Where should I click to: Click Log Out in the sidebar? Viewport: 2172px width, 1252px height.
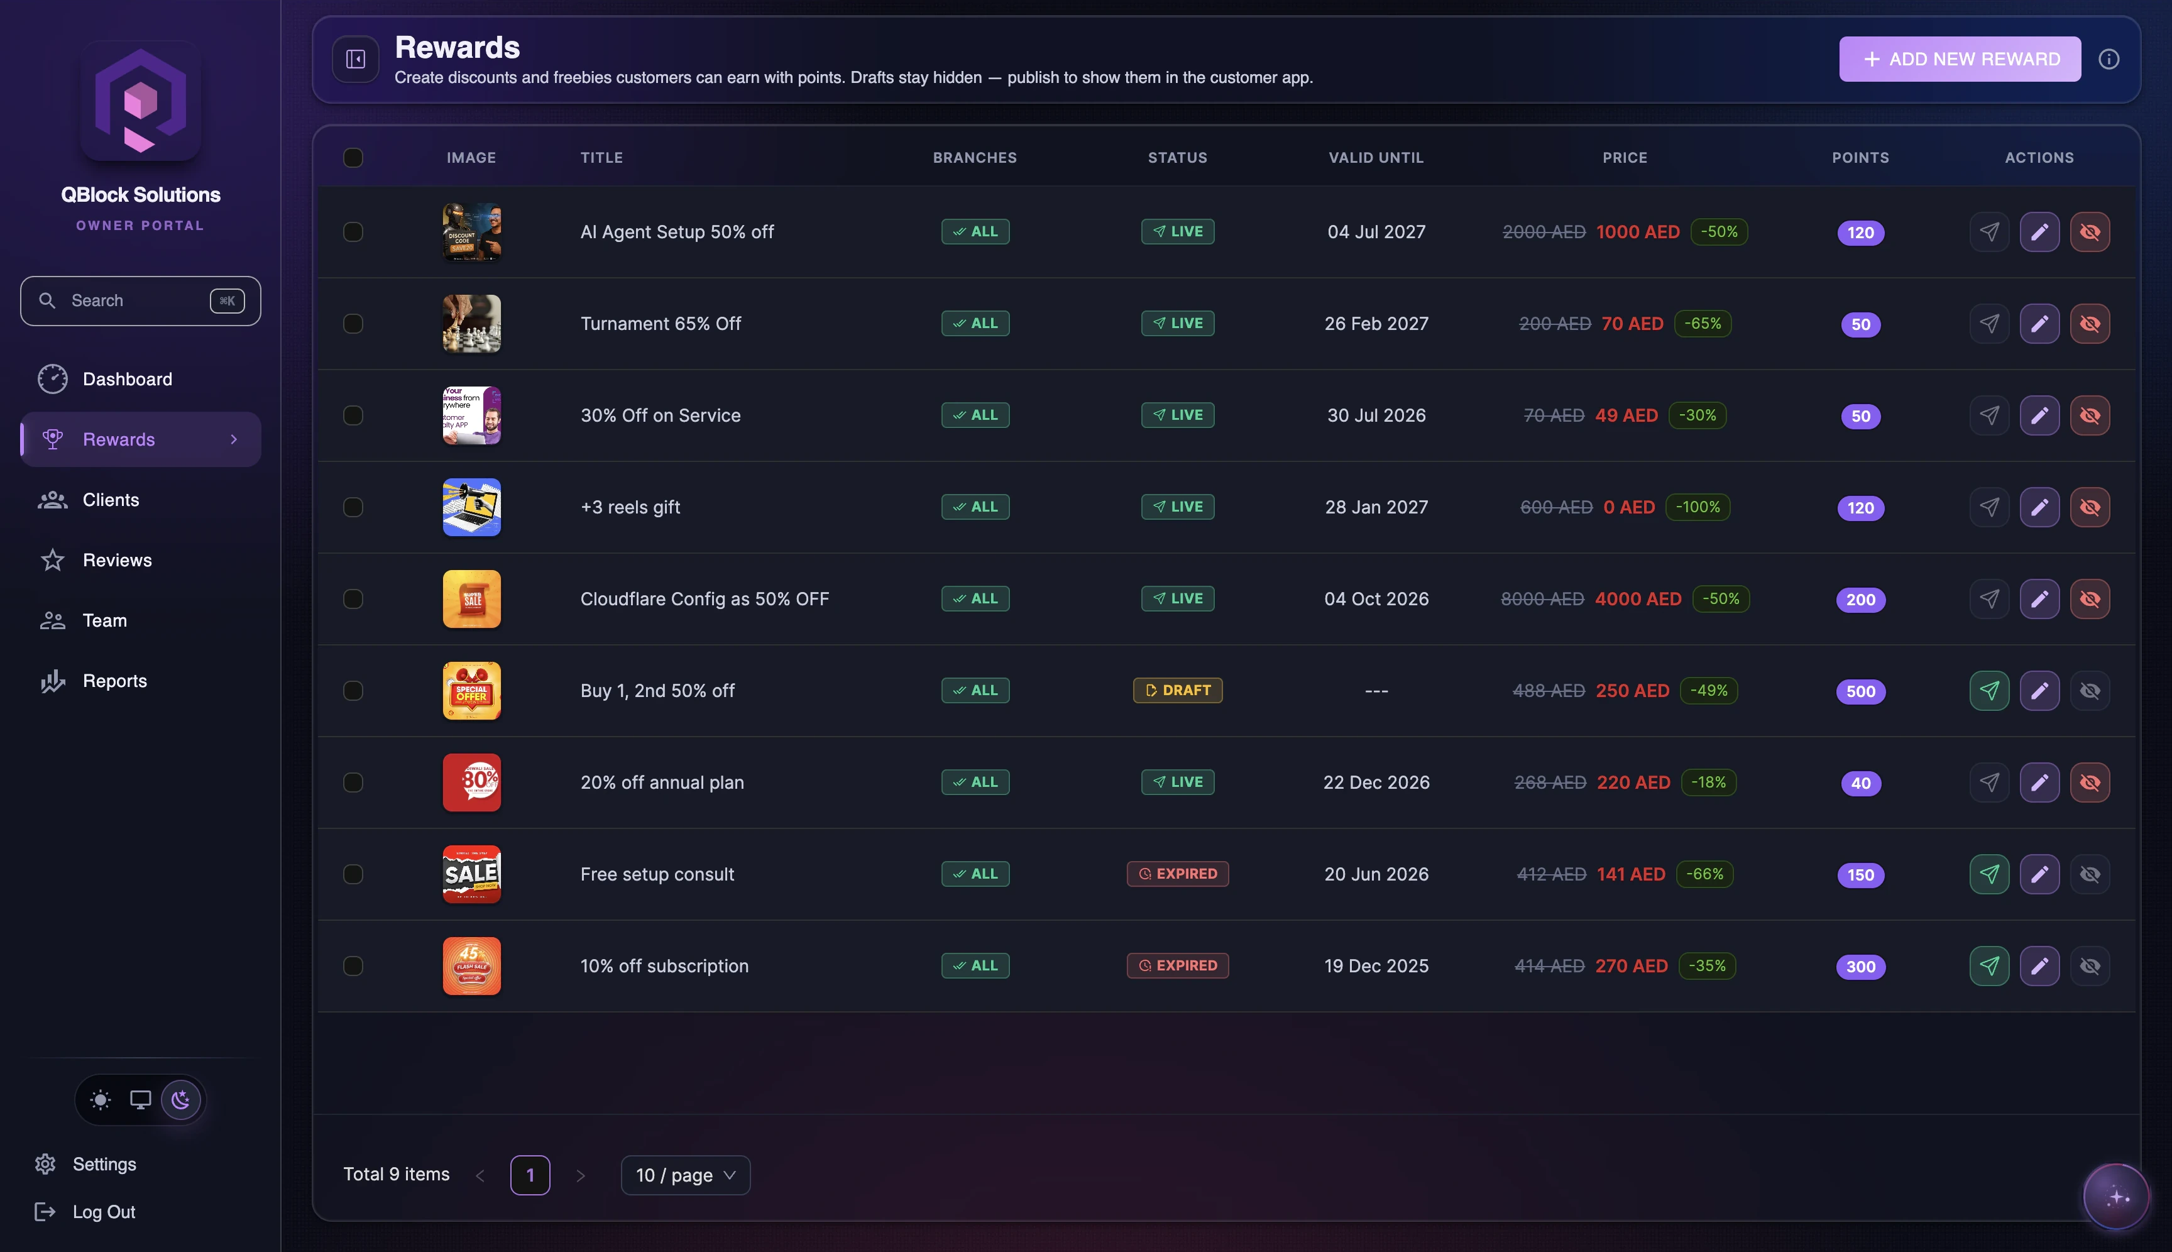click(85, 1212)
